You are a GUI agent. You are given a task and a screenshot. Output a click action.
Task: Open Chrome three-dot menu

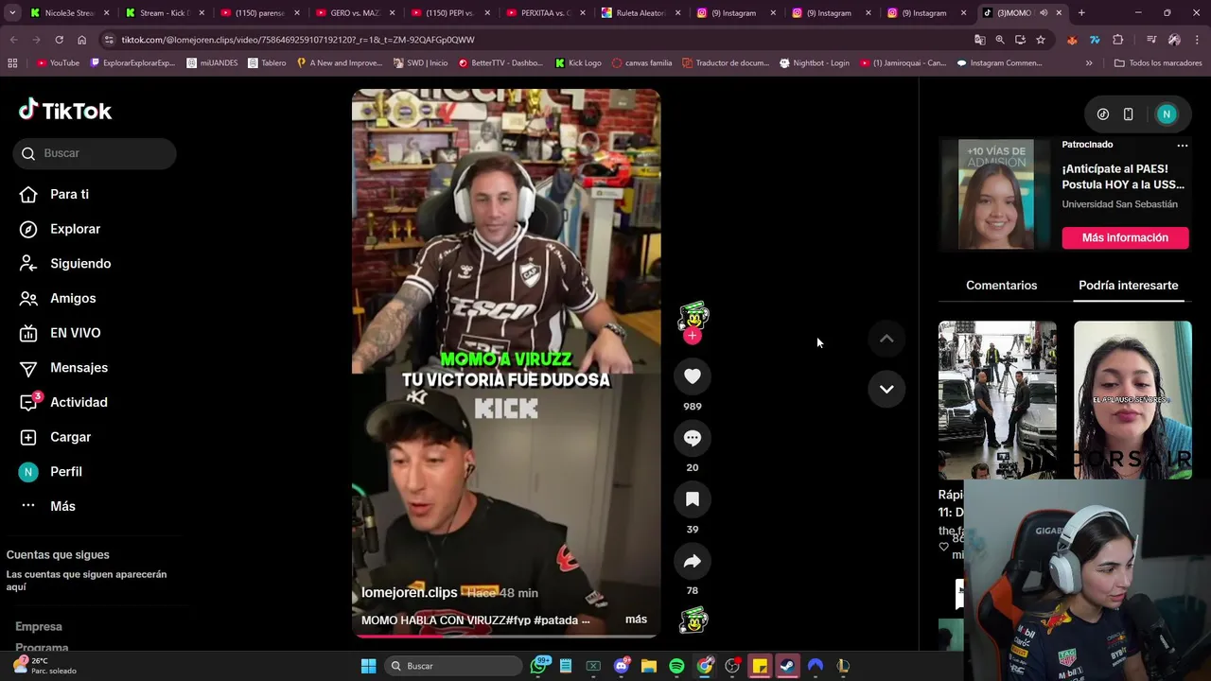(1197, 40)
